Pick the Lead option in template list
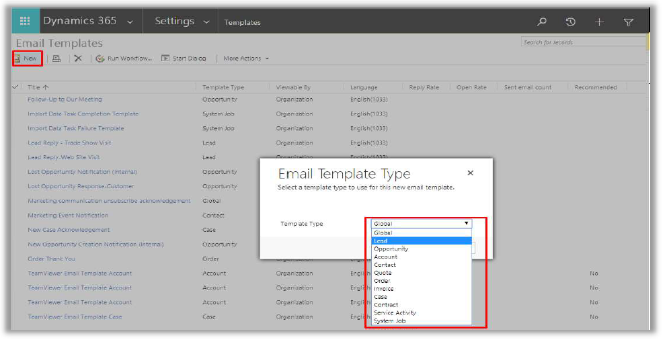 [381, 240]
